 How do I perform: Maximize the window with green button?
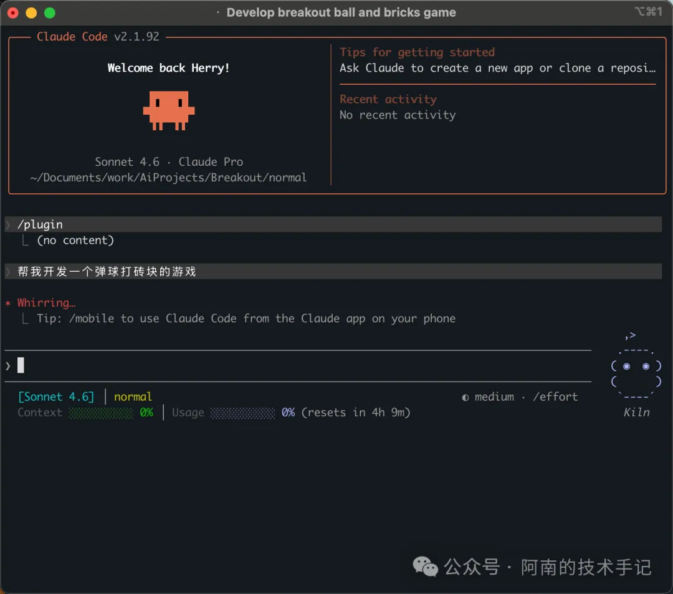pos(50,13)
